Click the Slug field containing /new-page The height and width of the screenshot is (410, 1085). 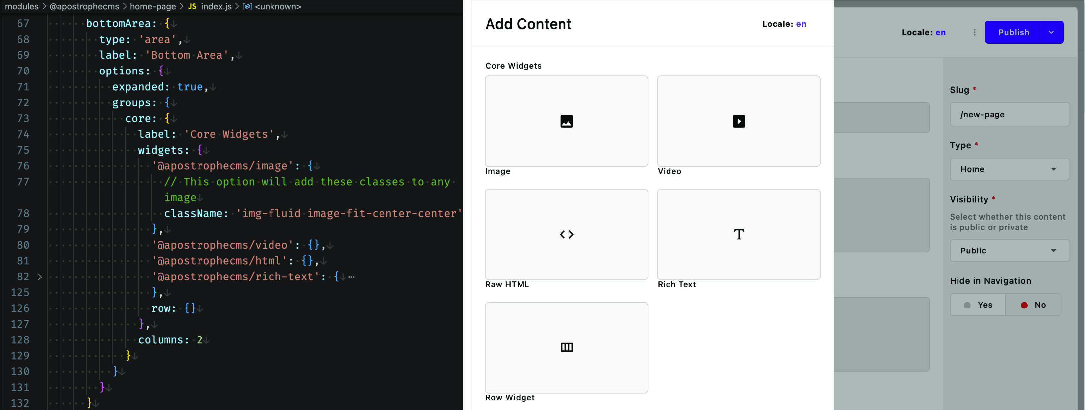[1010, 114]
